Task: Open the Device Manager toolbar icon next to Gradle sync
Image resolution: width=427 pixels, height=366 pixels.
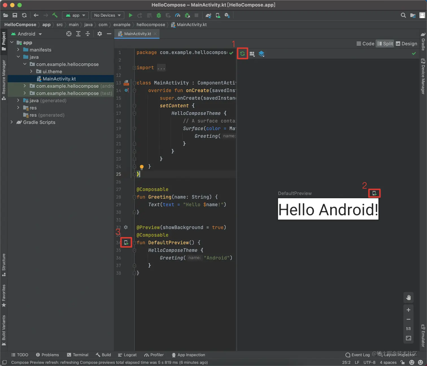Action: coord(218,15)
